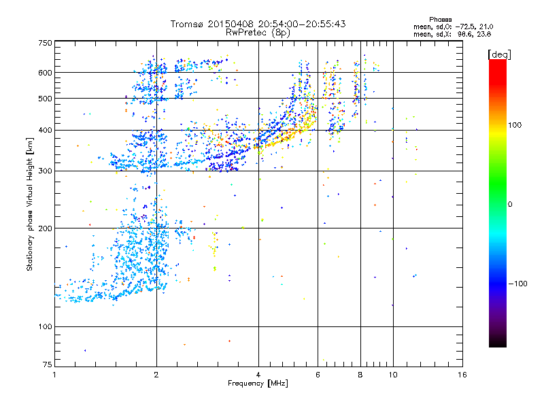Click the plot title Tromsø 20150408 20:54:00-20:55:43
The height and width of the screenshot is (408, 544).
(x=258, y=24)
